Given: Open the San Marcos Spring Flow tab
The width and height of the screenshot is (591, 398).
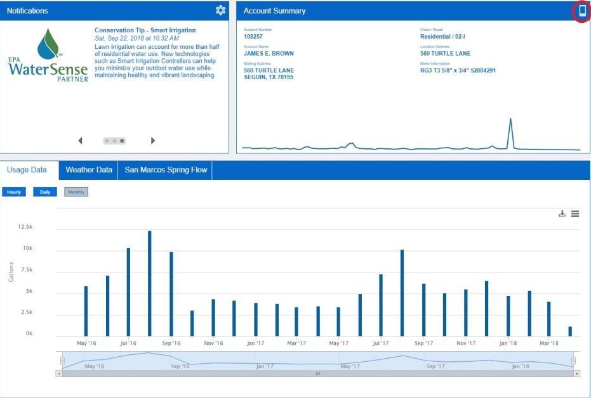Looking at the screenshot, I should [x=166, y=170].
